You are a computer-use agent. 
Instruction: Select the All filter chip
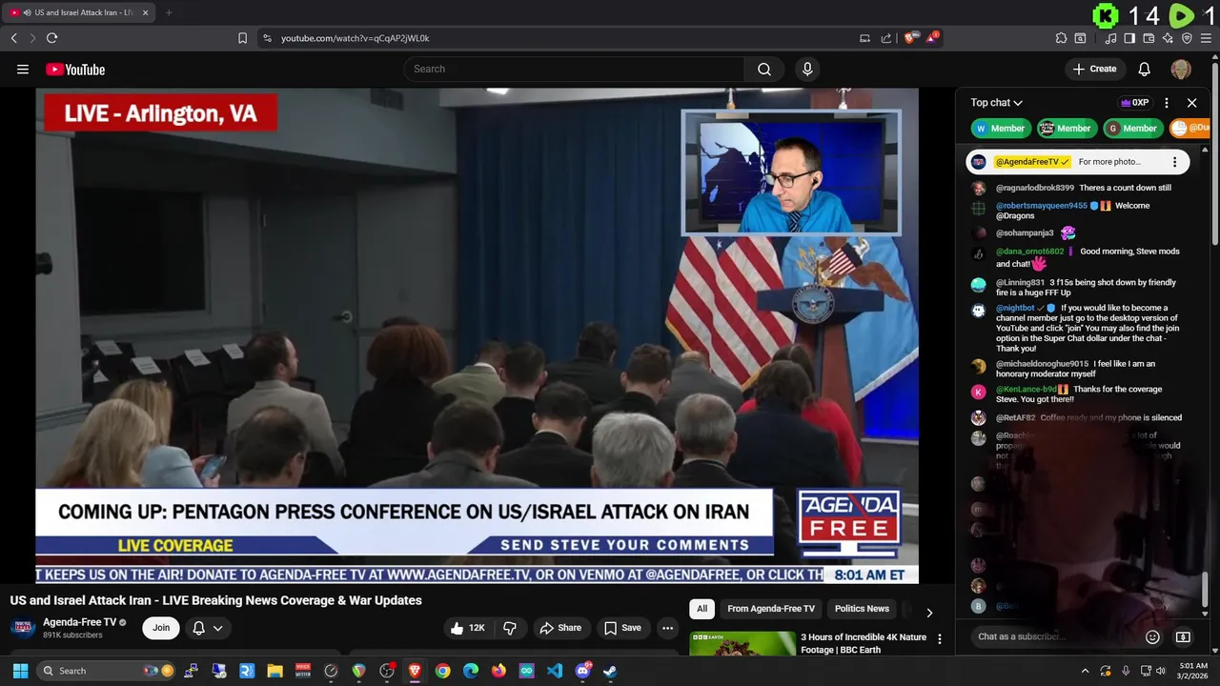coord(701,609)
